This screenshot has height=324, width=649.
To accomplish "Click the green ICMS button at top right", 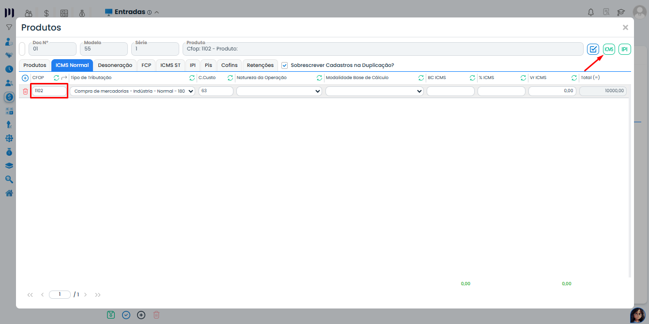I will point(609,49).
